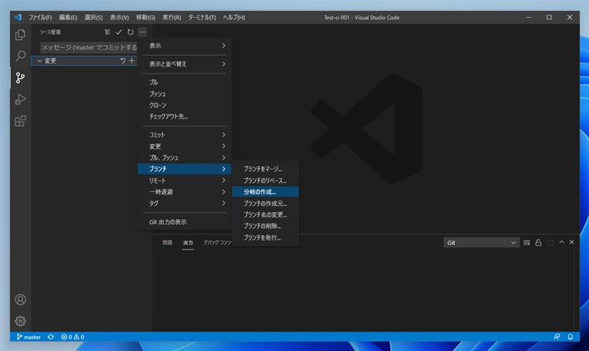
Task: Open the Accounts icon in activity bar
Action: point(20,300)
